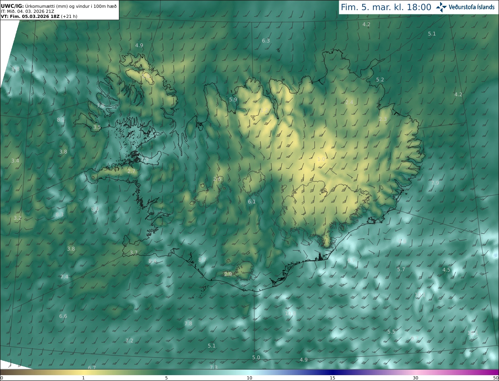Viewport: 499px width, 381px height.
Task: Click the '5.9' value on the map
Action: pyautogui.click(x=233, y=99)
